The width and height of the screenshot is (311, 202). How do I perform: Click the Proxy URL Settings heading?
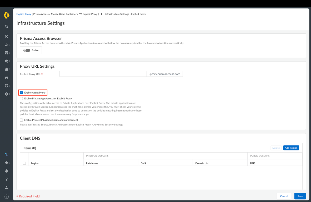[37, 66]
